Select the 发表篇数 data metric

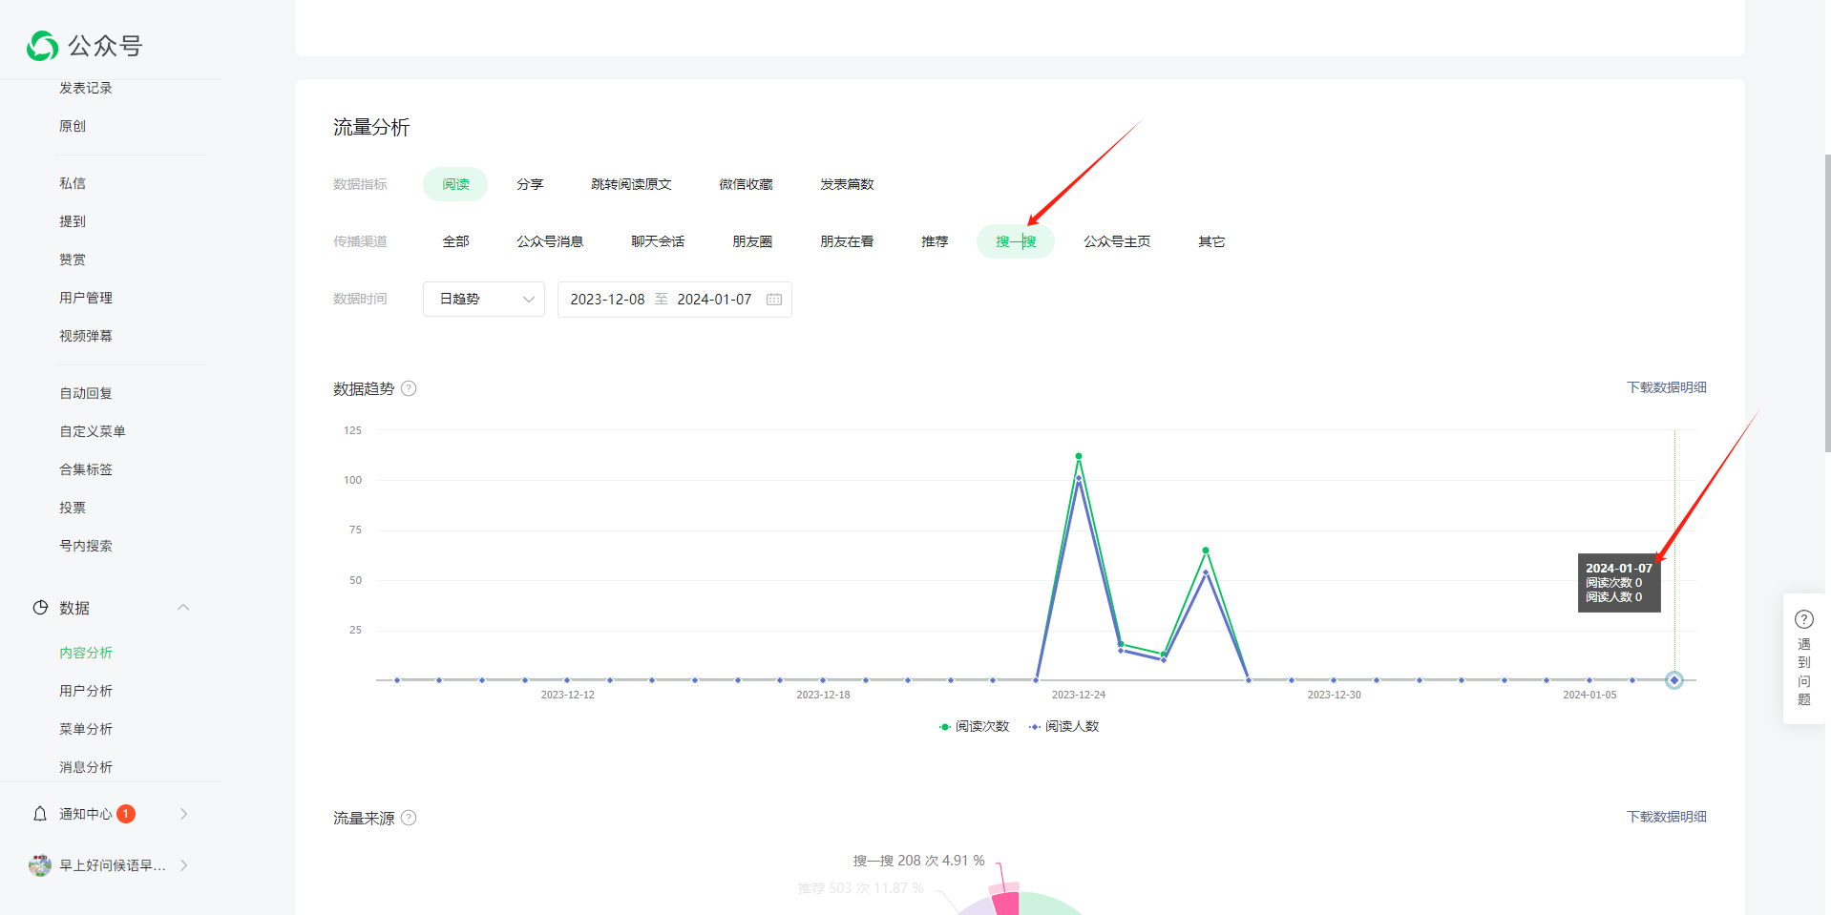[x=847, y=184]
